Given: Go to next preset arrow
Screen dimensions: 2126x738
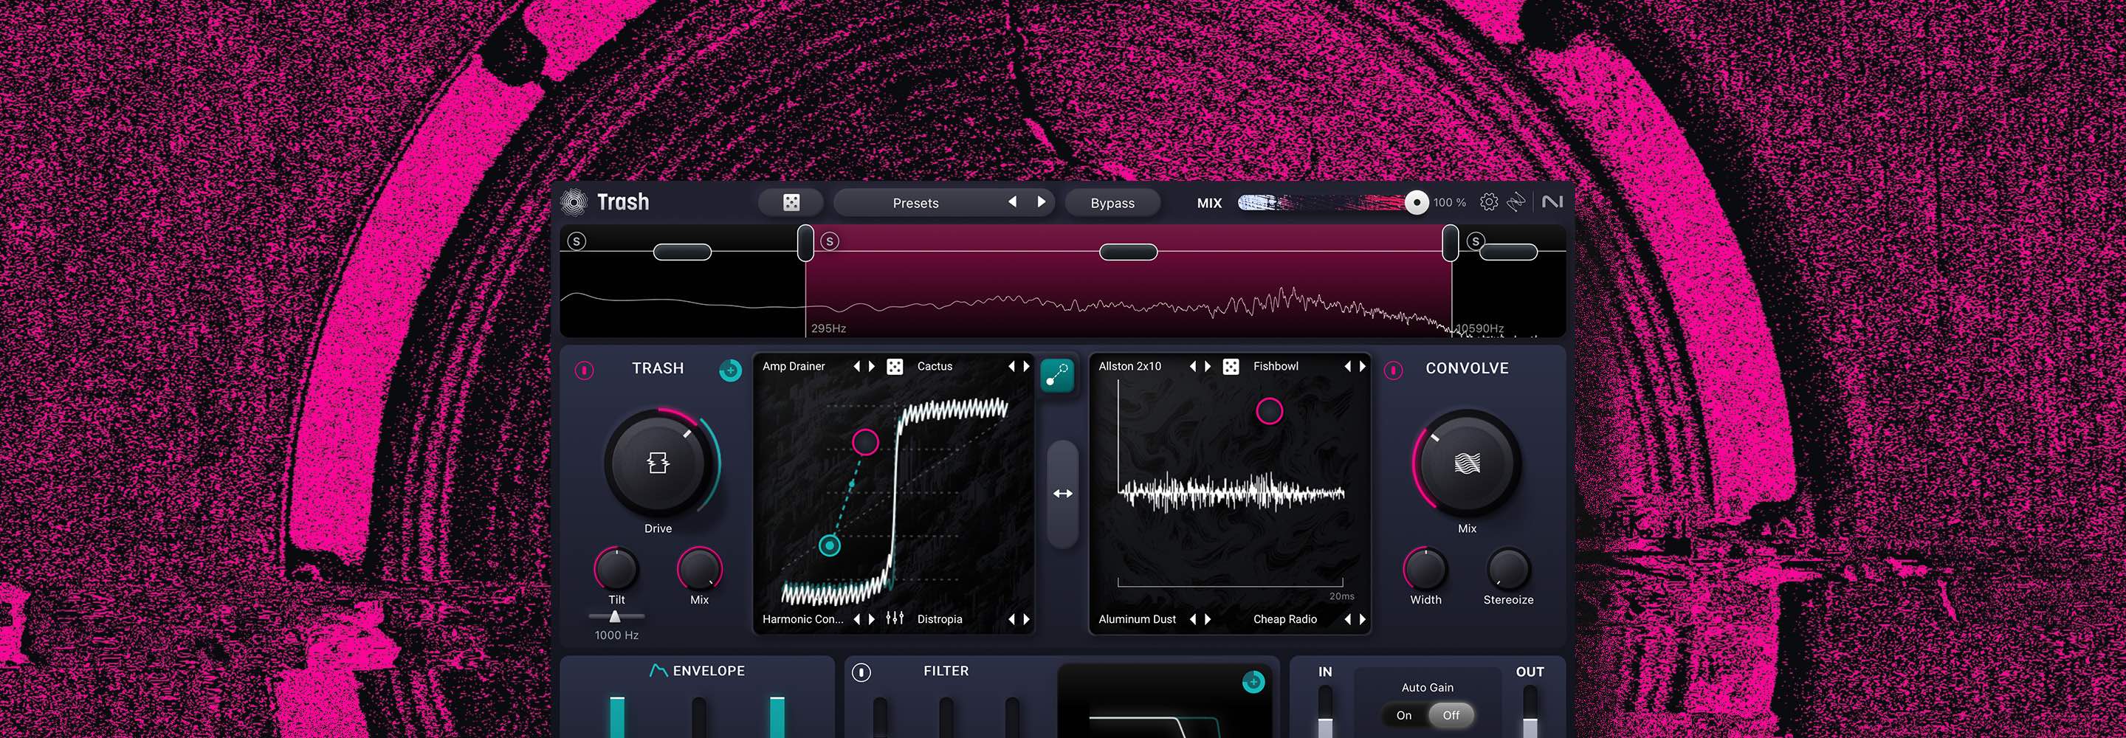Looking at the screenshot, I should click(1041, 202).
